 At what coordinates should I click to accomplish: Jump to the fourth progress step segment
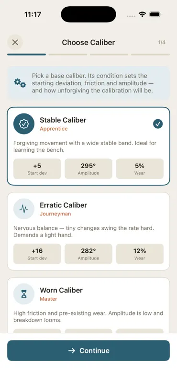click(x=150, y=55)
